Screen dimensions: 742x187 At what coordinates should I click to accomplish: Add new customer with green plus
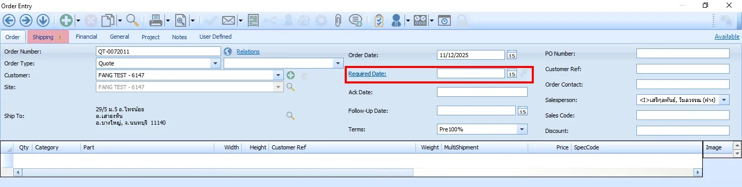(291, 76)
